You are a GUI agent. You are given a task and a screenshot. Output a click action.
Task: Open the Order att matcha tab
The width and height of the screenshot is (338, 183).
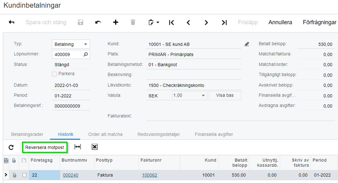point(105,134)
